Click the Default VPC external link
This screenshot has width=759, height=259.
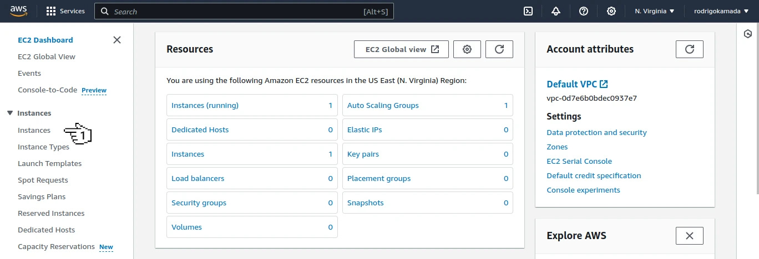[577, 84]
